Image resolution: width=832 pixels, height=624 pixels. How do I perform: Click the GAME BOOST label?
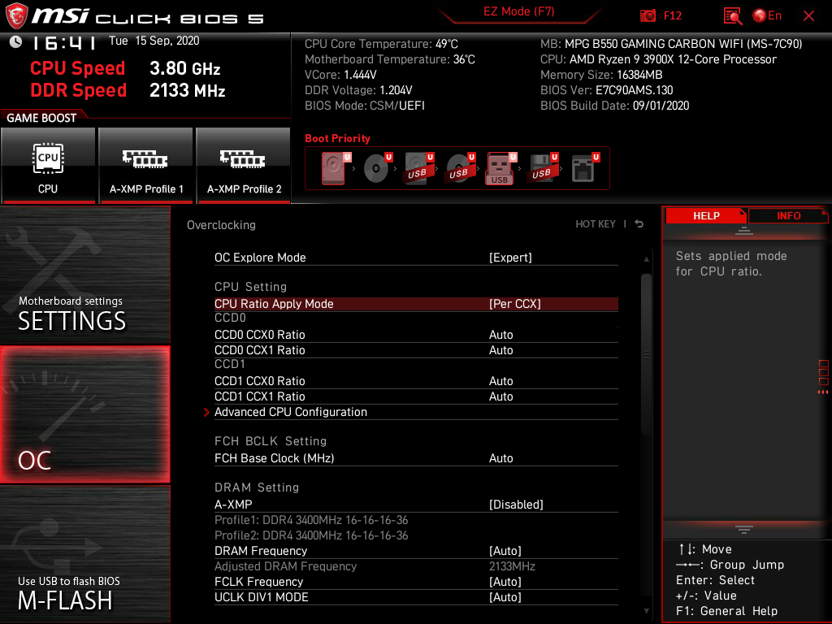coord(41,118)
